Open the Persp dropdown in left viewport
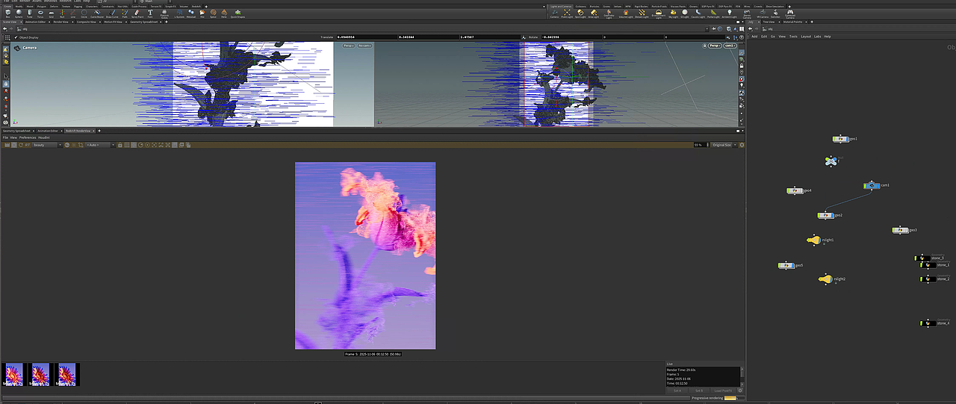The image size is (956, 404). pos(349,46)
